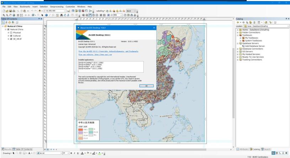Select the black arrow Select Elements tool

pyautogui.click(x=42, y=15)
